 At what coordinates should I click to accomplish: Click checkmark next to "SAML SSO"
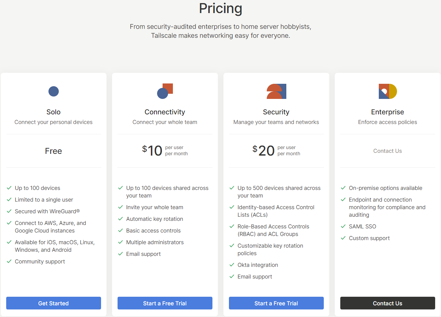(343, 226)
